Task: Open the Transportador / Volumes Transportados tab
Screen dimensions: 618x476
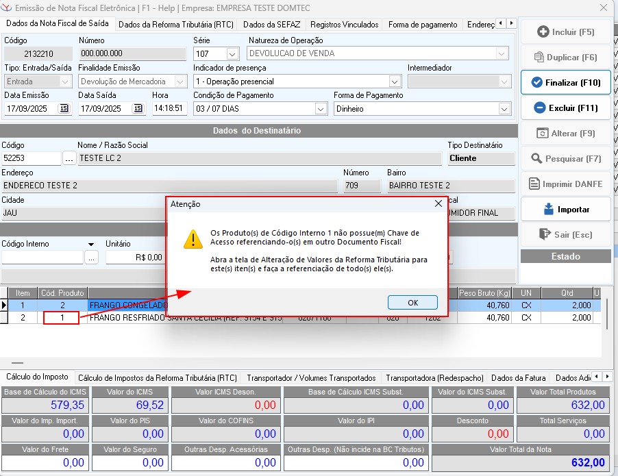Action: [311, 378]
